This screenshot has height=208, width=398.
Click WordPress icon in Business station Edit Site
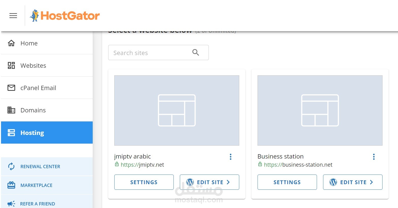click(333, 182)
